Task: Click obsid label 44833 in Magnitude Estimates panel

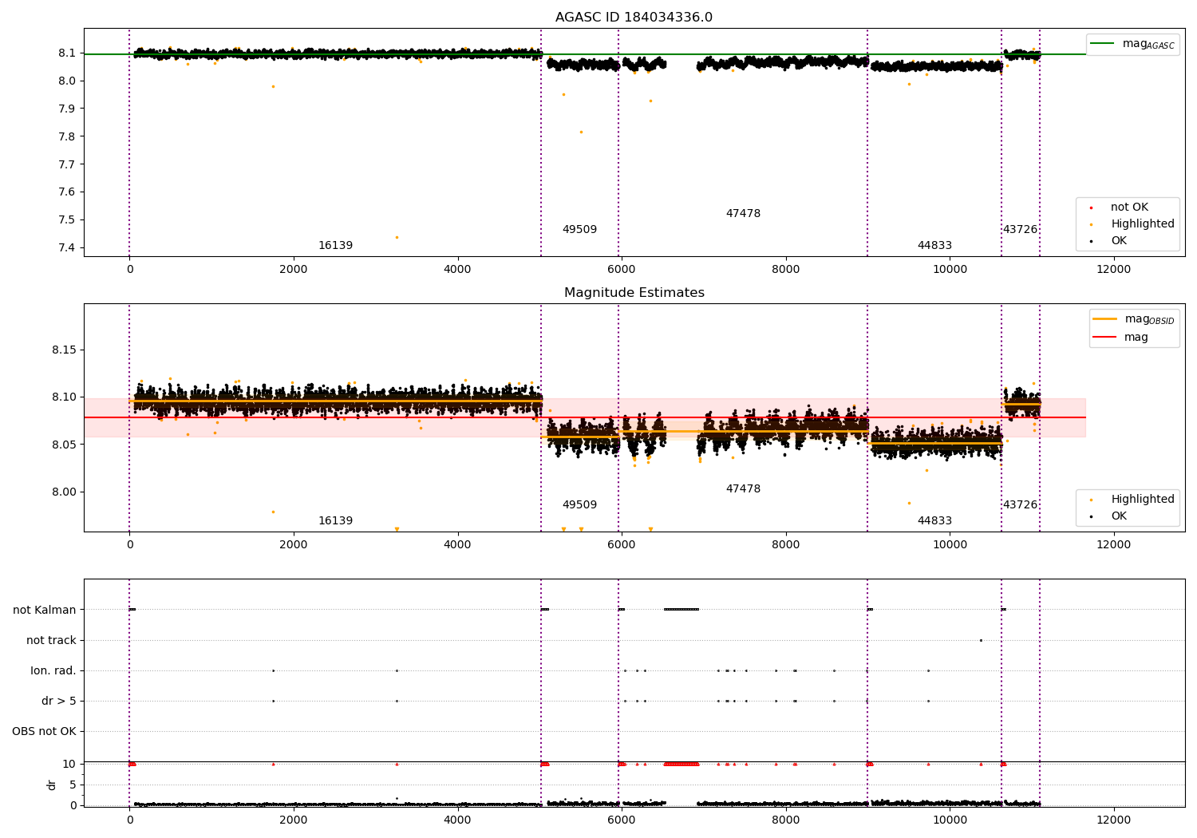Action: tap(934, 520)
